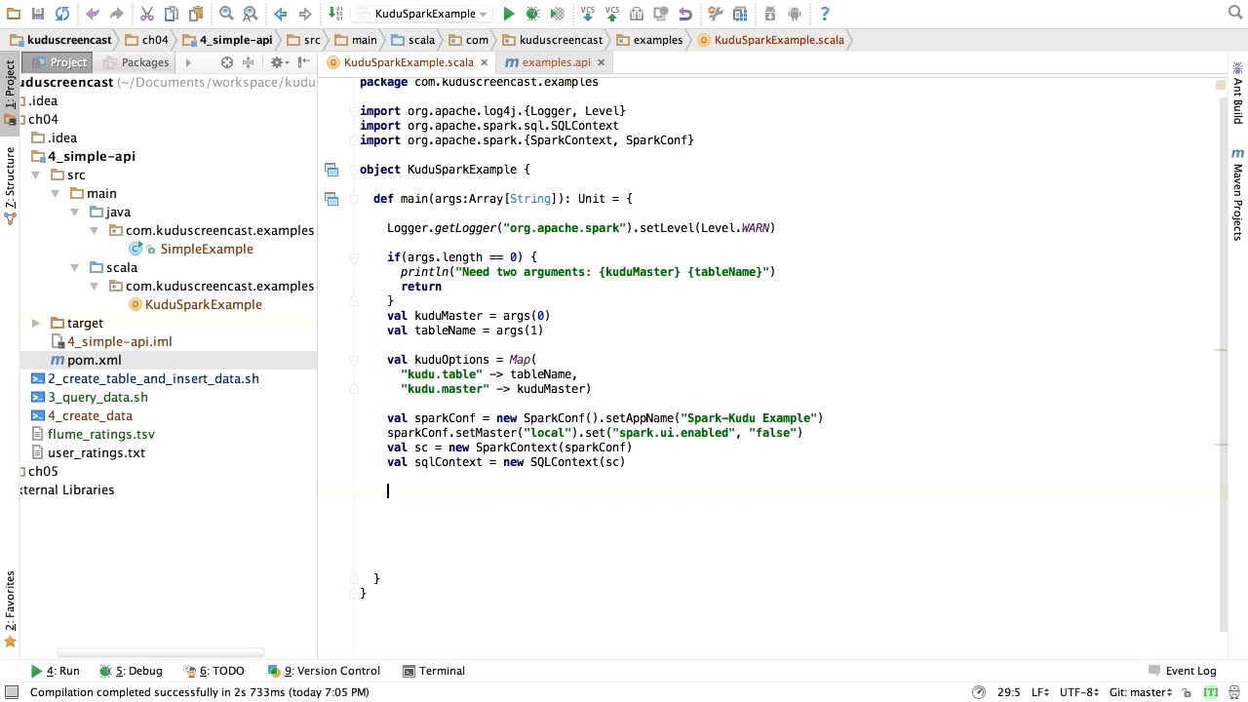Viewport: 1248px width, 702px height.
Task: Open the Event Log panel
Action: pos(1183,671)
